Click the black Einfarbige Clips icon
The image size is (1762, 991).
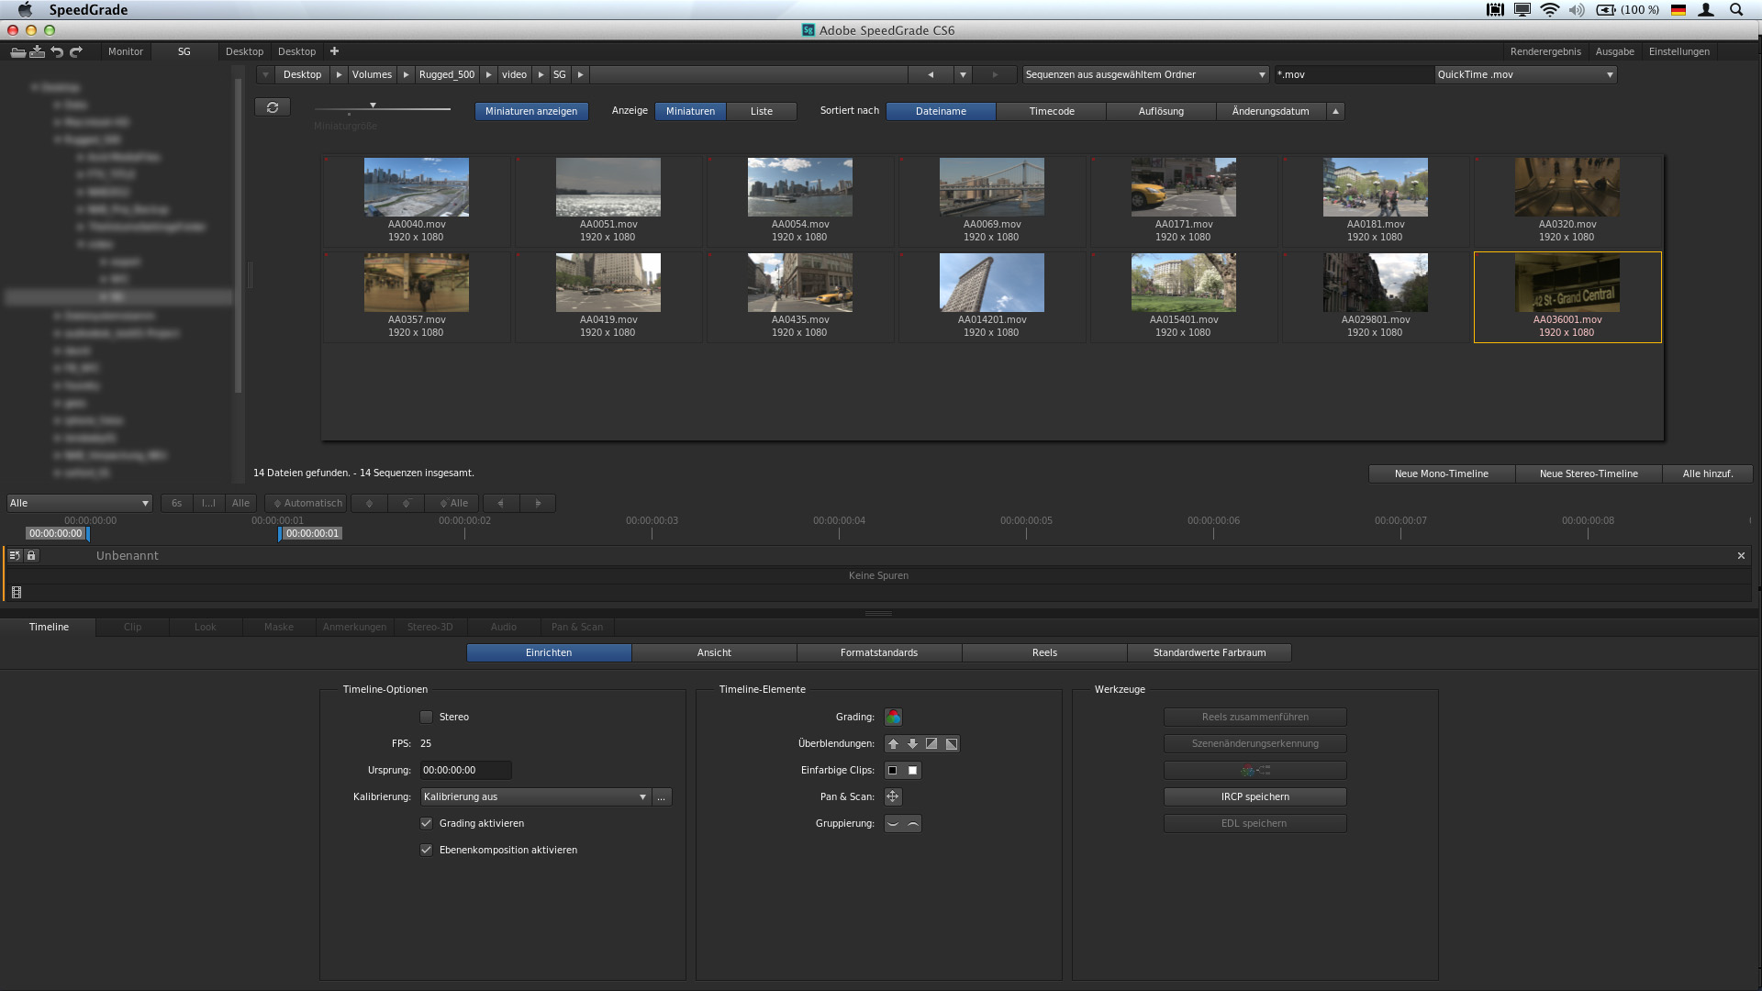coord(893,770)
